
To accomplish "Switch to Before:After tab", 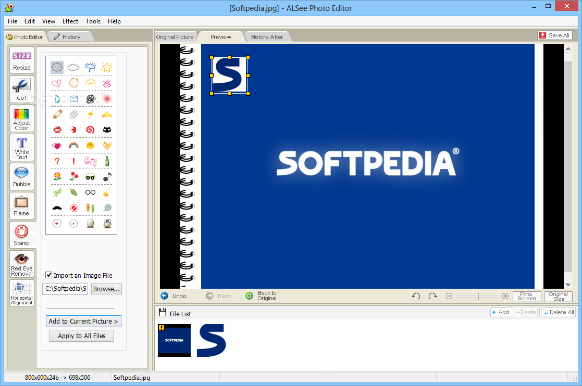I will tap(267, 36).
